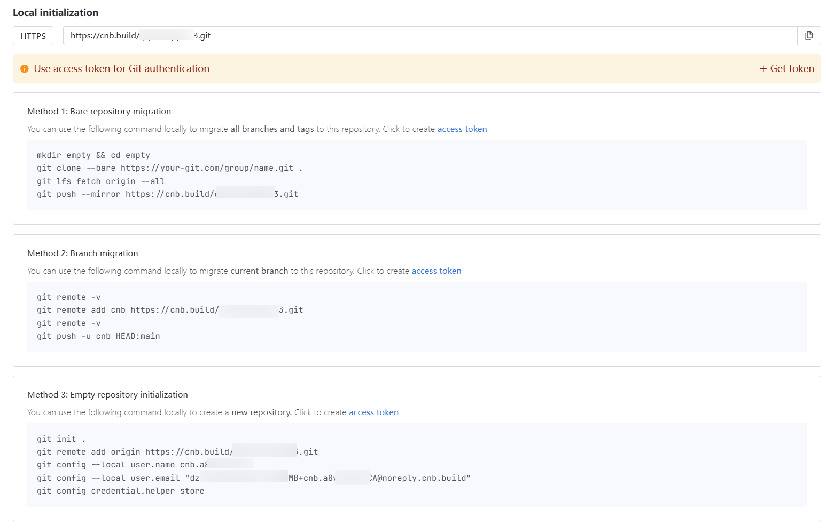Click 'git config credential.helper store' line
This screenshot has height=532, width=826.
point(120,491)
